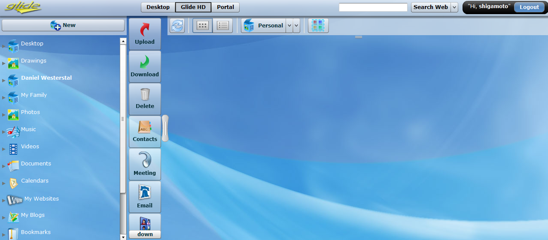Click sidebar scrollbar down arrow
The height and width of the screenshot is (240, 548).
(x=123, y=237)
